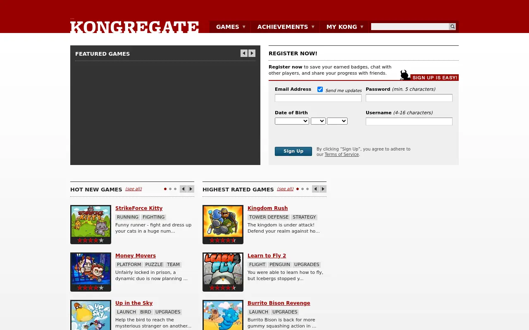Open the birth month dropdown
Viewport: 529px width, 330px height.
click(x=292, y=121)
